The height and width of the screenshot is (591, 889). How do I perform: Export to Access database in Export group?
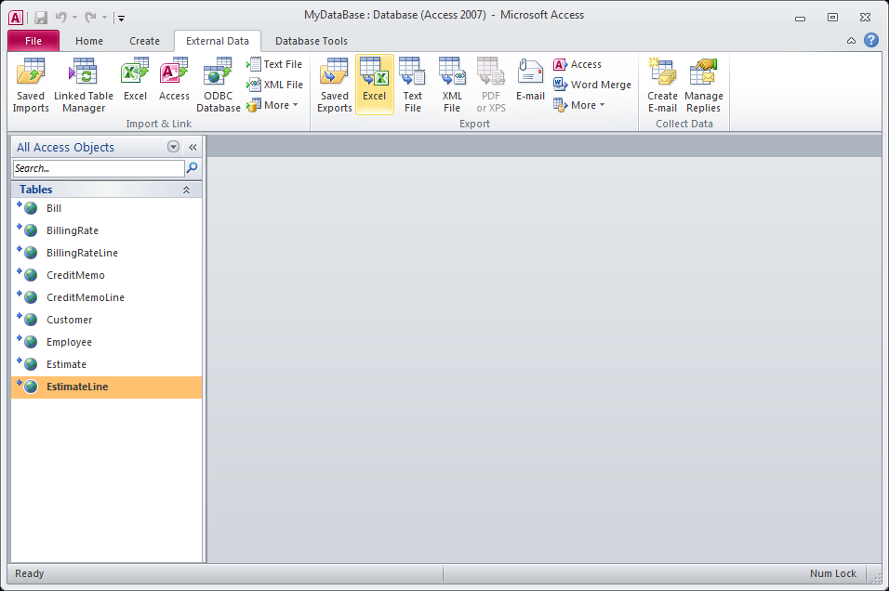[577, 64]
